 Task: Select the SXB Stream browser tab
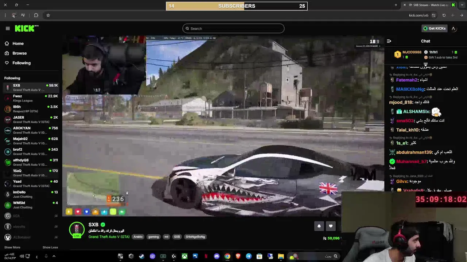pyautogui.click(x=429, y=5)
